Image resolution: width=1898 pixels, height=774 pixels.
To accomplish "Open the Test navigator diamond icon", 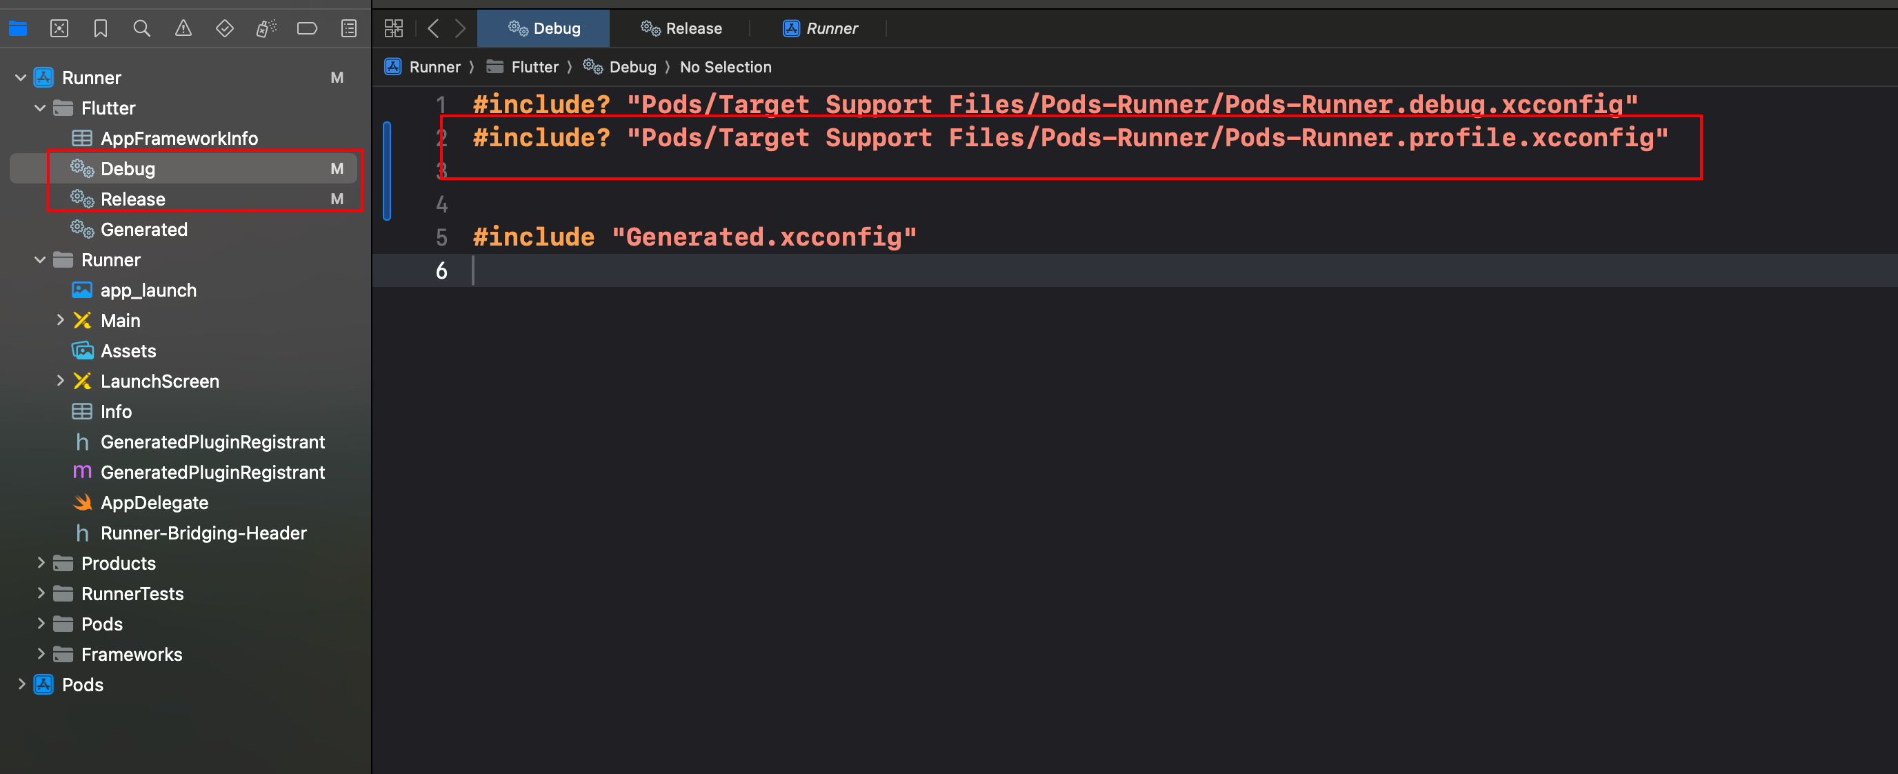I will point(224,29).
